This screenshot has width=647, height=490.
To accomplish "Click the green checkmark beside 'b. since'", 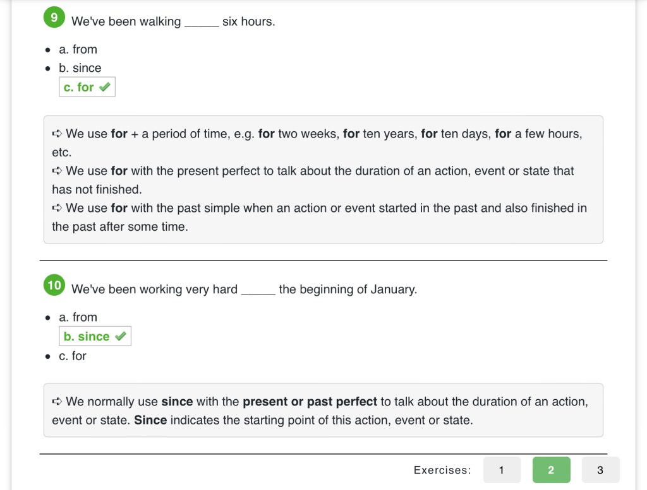I will (121, 337).
